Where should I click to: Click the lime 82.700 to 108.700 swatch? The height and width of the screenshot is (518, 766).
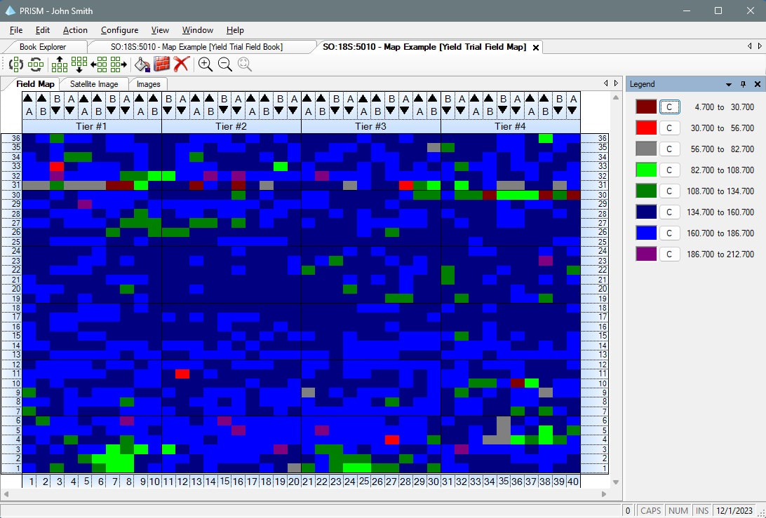(646, 170)
